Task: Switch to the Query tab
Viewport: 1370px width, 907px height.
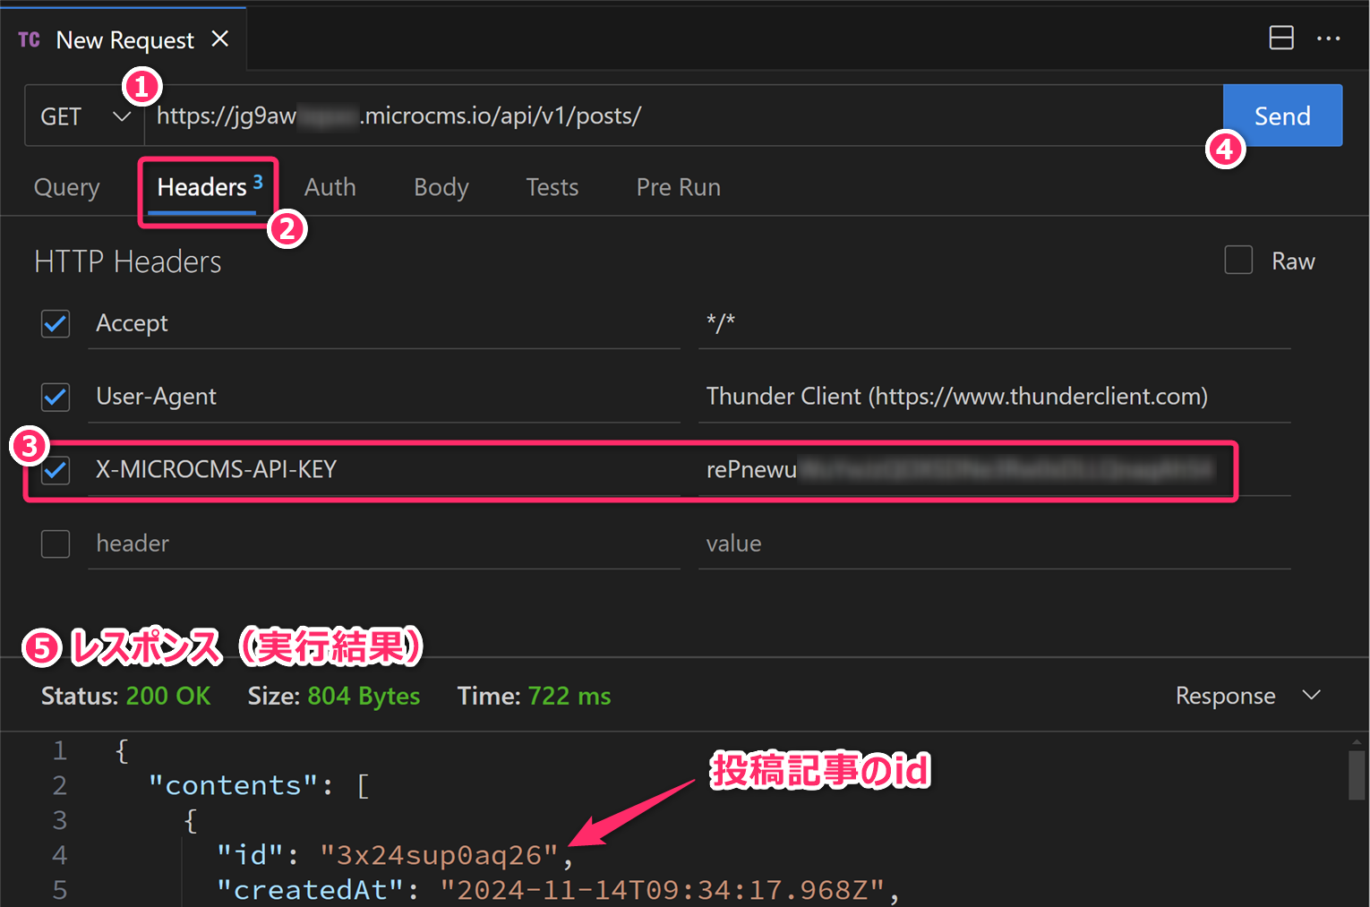Action: click(66, 187)
